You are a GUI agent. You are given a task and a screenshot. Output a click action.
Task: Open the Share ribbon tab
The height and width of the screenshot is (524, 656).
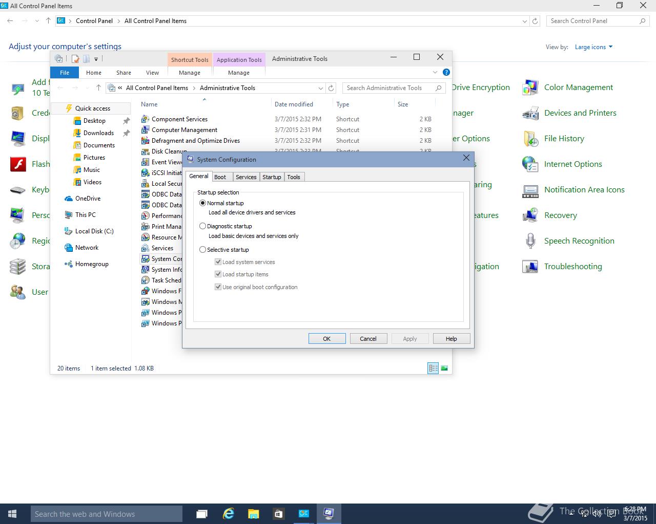pyautogui.click(x=124, y=73)
